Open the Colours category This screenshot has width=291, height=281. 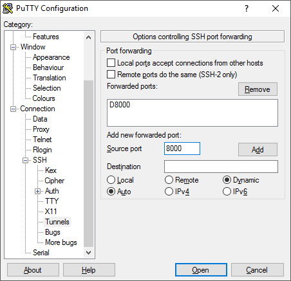[44, 98]
